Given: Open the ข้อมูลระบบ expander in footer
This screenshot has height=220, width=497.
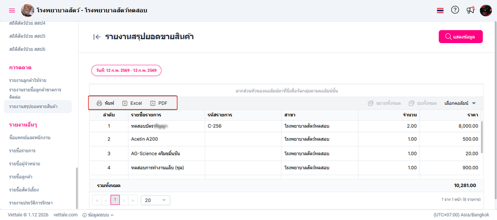Looking at the screenshot, I should [98, 215].
